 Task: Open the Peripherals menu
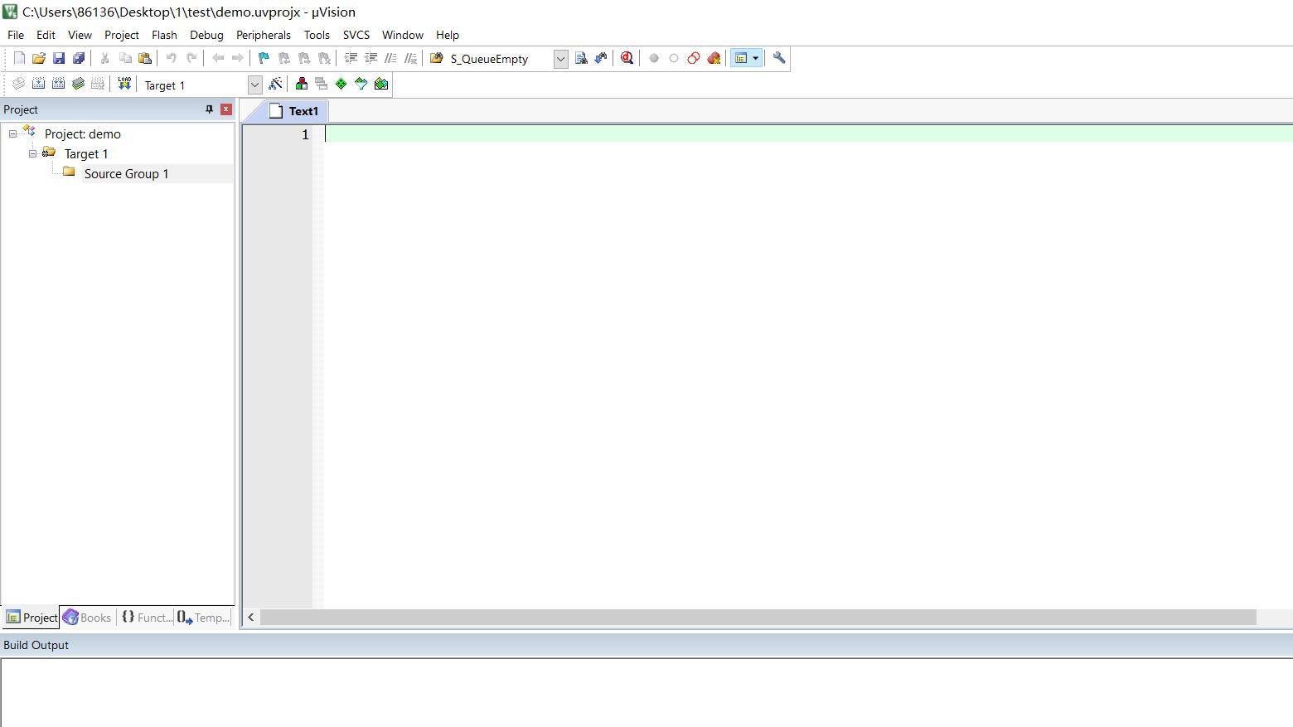pyautogui.click(x=264, y=35)
